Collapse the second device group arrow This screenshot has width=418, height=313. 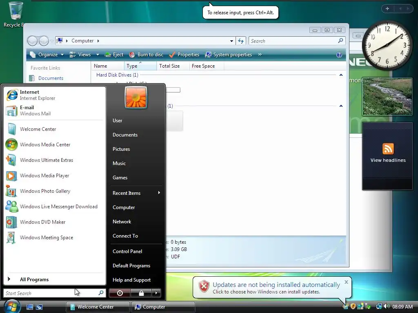pyautogui.click(x=341, y=106)
